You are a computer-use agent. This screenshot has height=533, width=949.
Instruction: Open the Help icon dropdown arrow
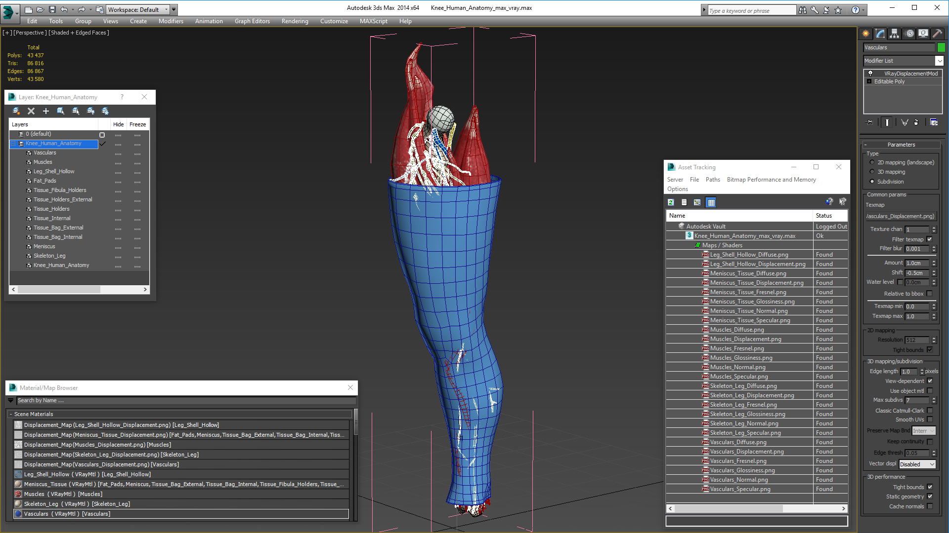pyautogui.click(x=863, y=10)
